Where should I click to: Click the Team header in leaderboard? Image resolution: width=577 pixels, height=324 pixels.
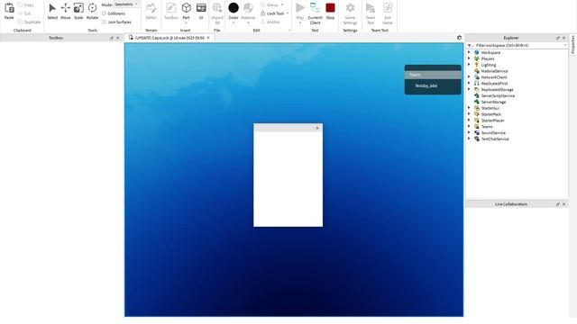click(x=433, y=75)
